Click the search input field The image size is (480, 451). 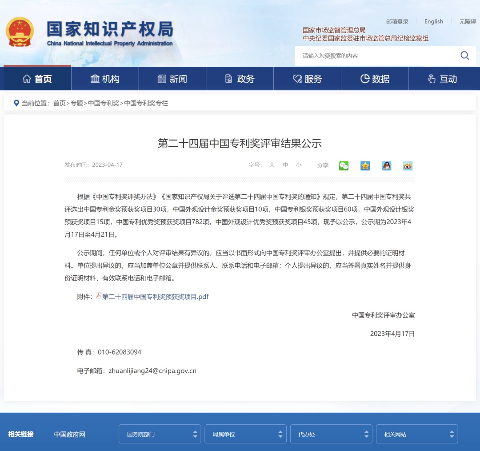pyautogui.click(x=375, y=56)
